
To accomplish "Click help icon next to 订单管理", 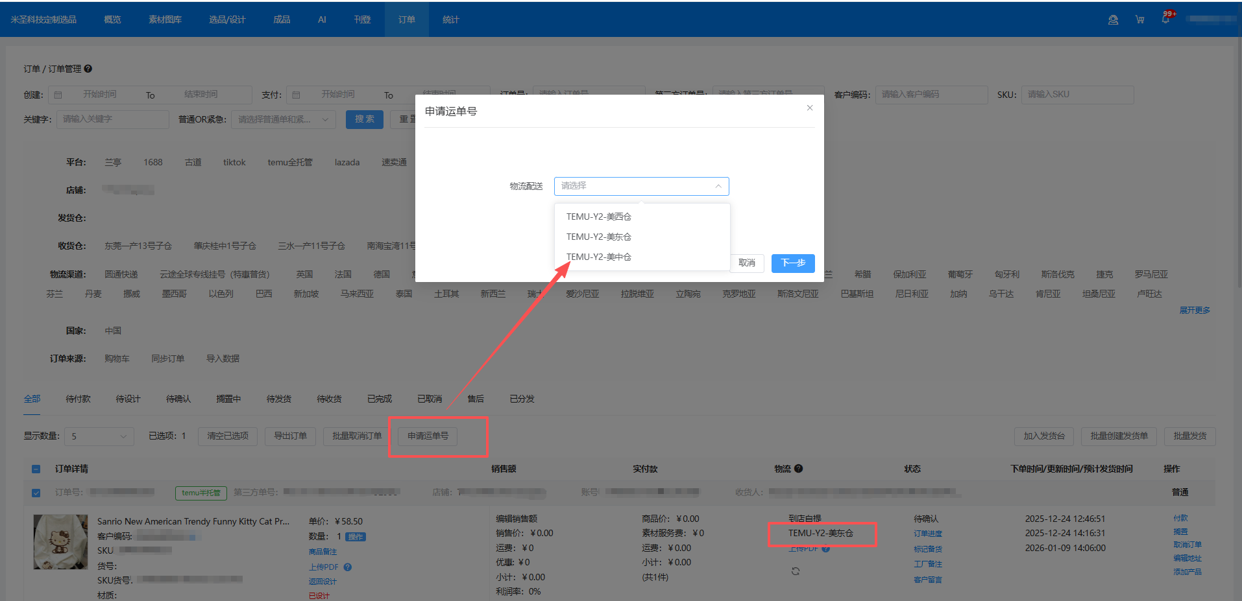I will pos(88,69).
